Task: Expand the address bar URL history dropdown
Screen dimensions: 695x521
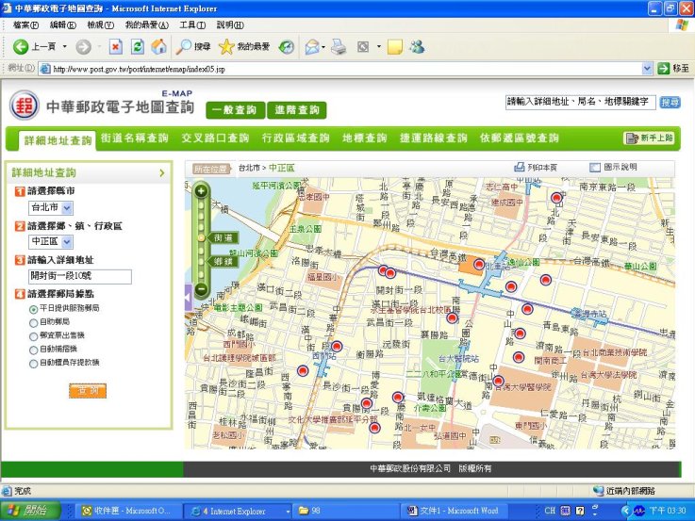Action: point(647,69)
